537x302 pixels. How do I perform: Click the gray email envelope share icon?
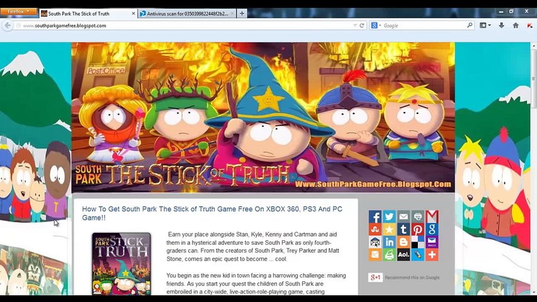coord(404,216)
